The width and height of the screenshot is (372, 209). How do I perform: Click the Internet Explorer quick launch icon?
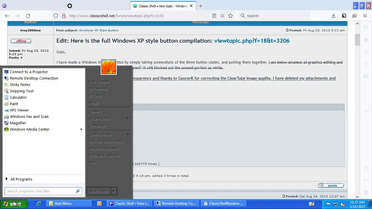39,203
